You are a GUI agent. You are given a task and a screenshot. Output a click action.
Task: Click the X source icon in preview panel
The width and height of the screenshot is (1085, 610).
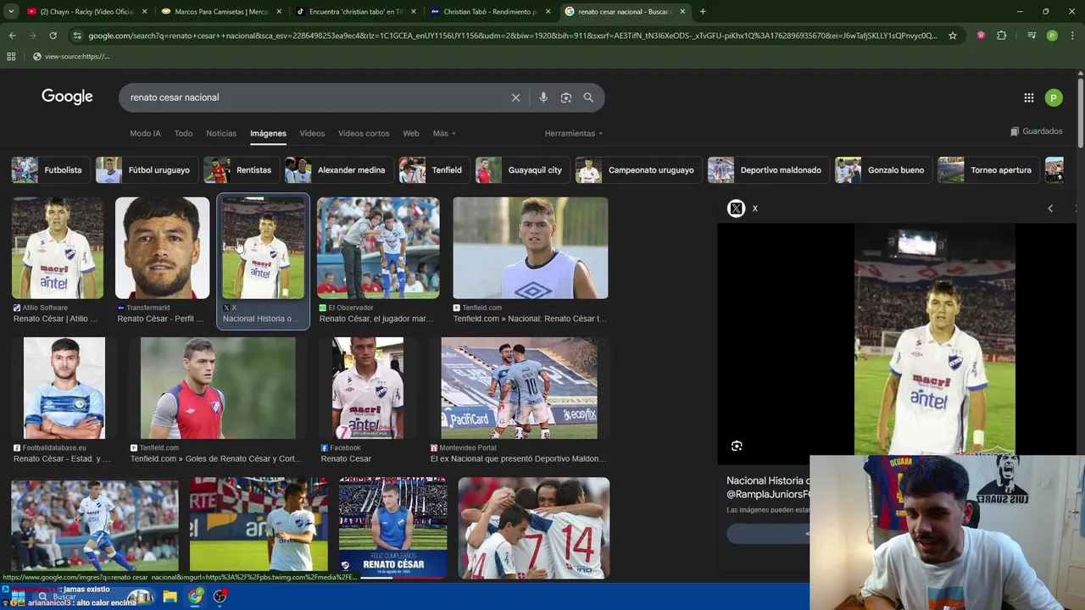[737, 208]
